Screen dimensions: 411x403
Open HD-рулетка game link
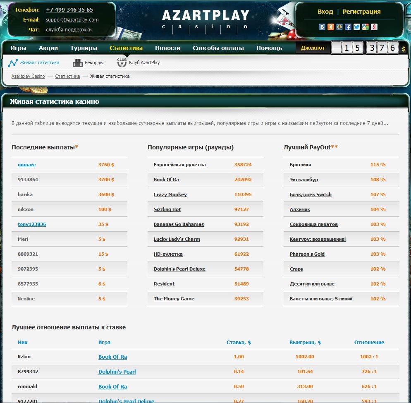coord(168,254)
